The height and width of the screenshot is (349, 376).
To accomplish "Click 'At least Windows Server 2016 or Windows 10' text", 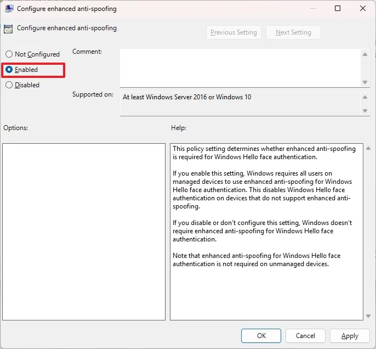I will pyautogui.click(x=187, y=97).
